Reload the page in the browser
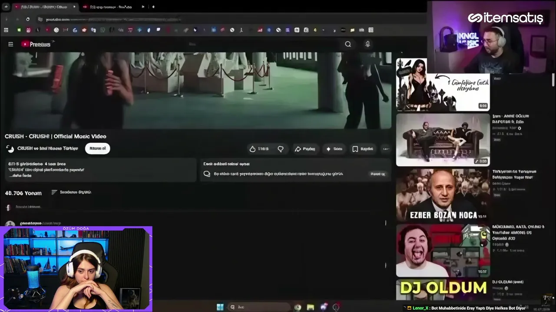Screen dimensions: 556x312 tap(28, 19)
